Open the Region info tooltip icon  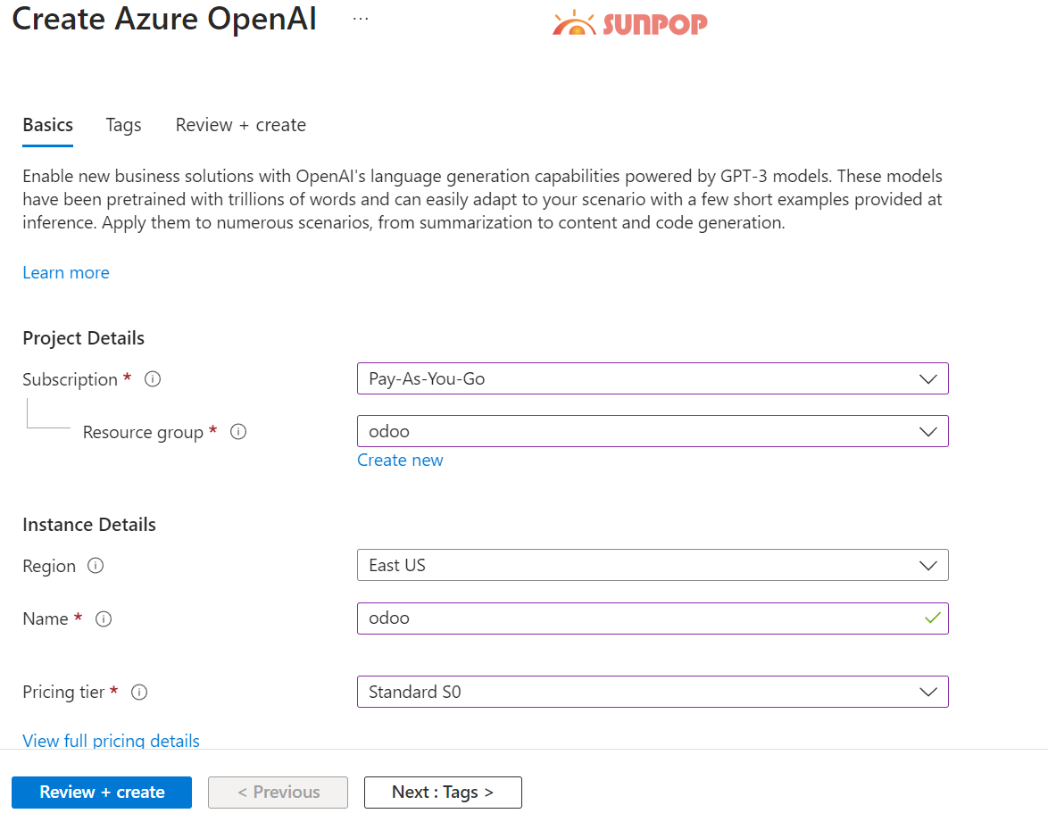pos(94,566)
